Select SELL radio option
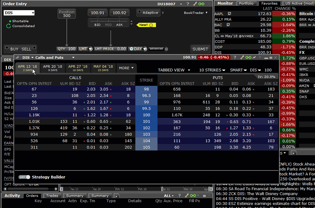315x208 pixels. [34, 48]
